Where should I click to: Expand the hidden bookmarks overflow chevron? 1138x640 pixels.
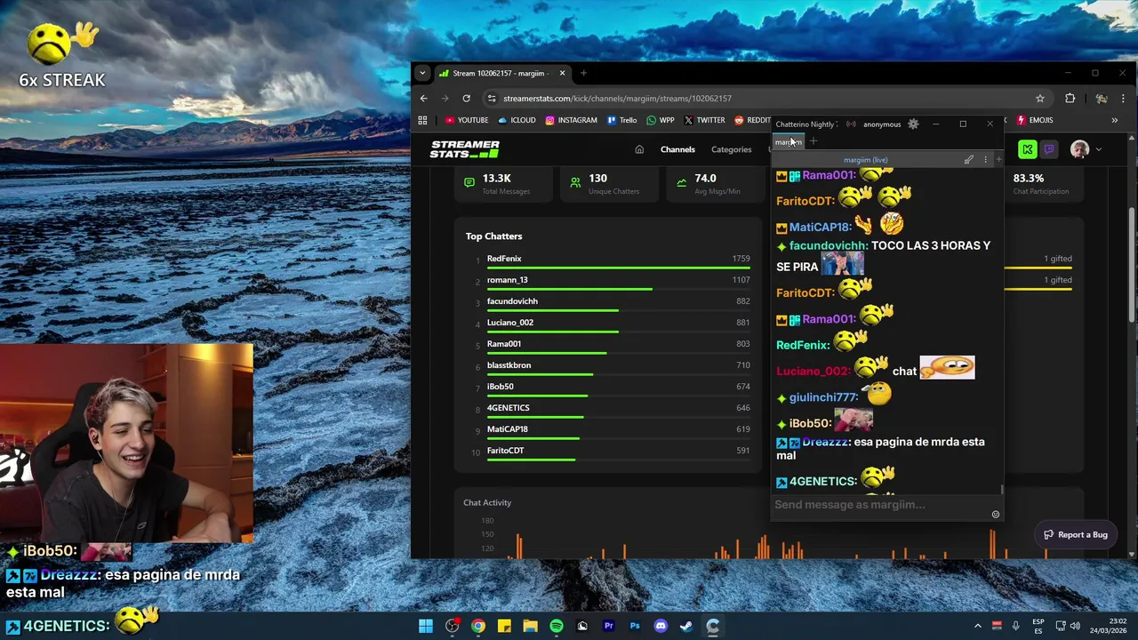pos(1114,120)
